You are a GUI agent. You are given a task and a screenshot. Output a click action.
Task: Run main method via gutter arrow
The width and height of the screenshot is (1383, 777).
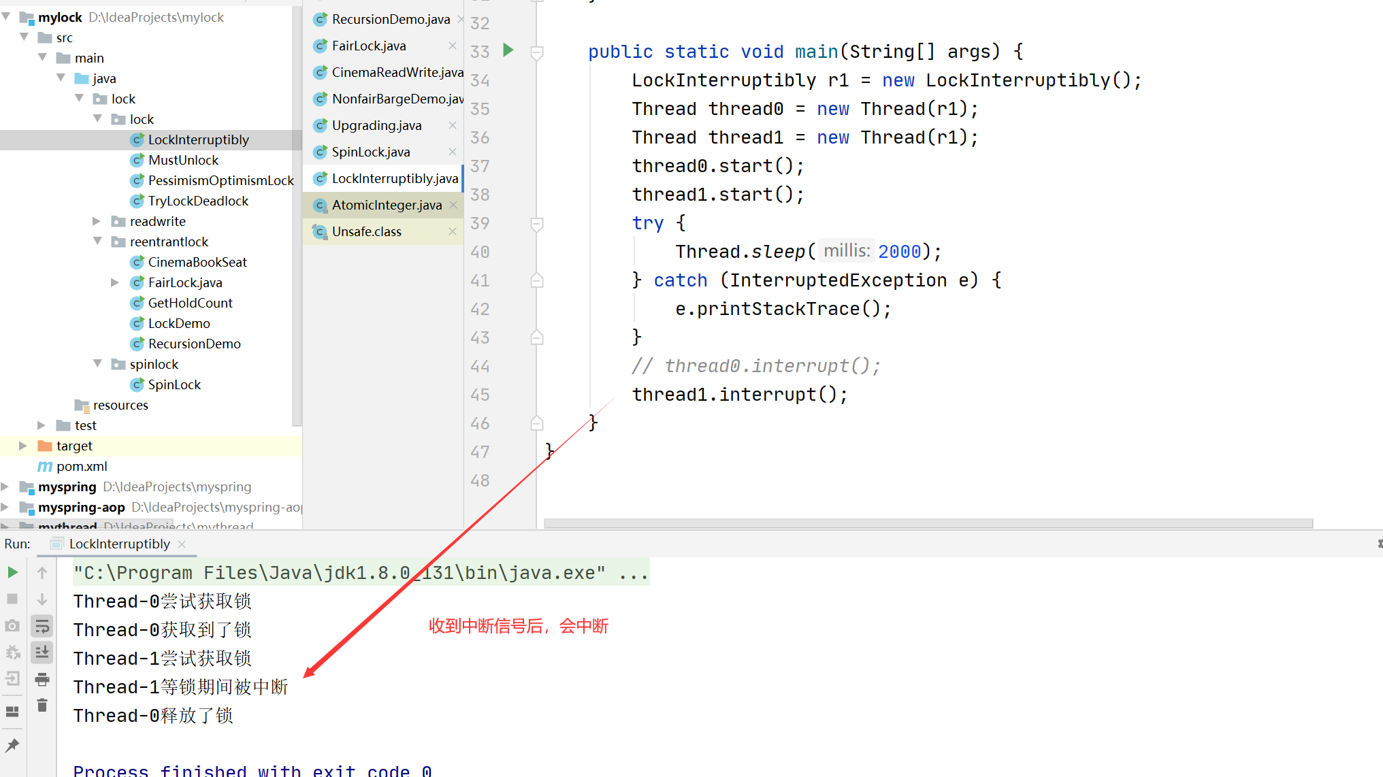508,50
